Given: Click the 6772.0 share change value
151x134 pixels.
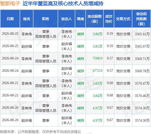Looking at the screenshot, I should [97, 71].
